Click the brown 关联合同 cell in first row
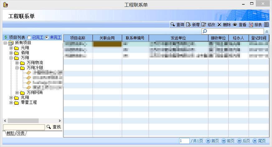272x147 pixels. [107, 44]
